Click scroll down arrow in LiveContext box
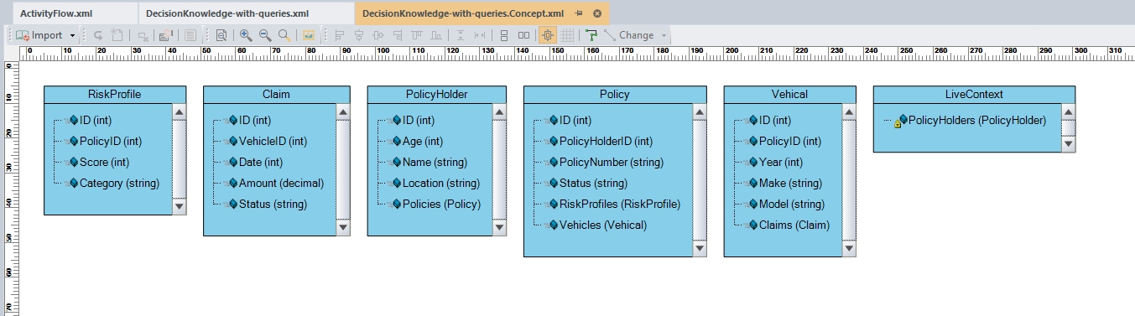 click(x=1068, y=143)
